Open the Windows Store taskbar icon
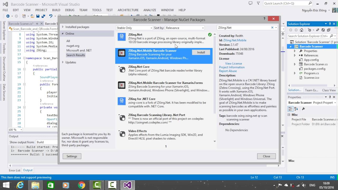338x190 pixels. (x=51, y=185)
